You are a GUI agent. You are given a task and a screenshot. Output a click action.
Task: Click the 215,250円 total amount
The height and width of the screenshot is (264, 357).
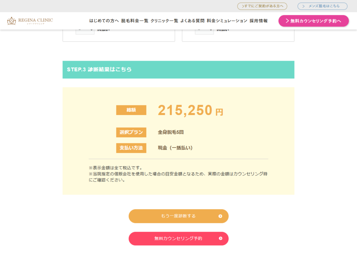[190, 111]
